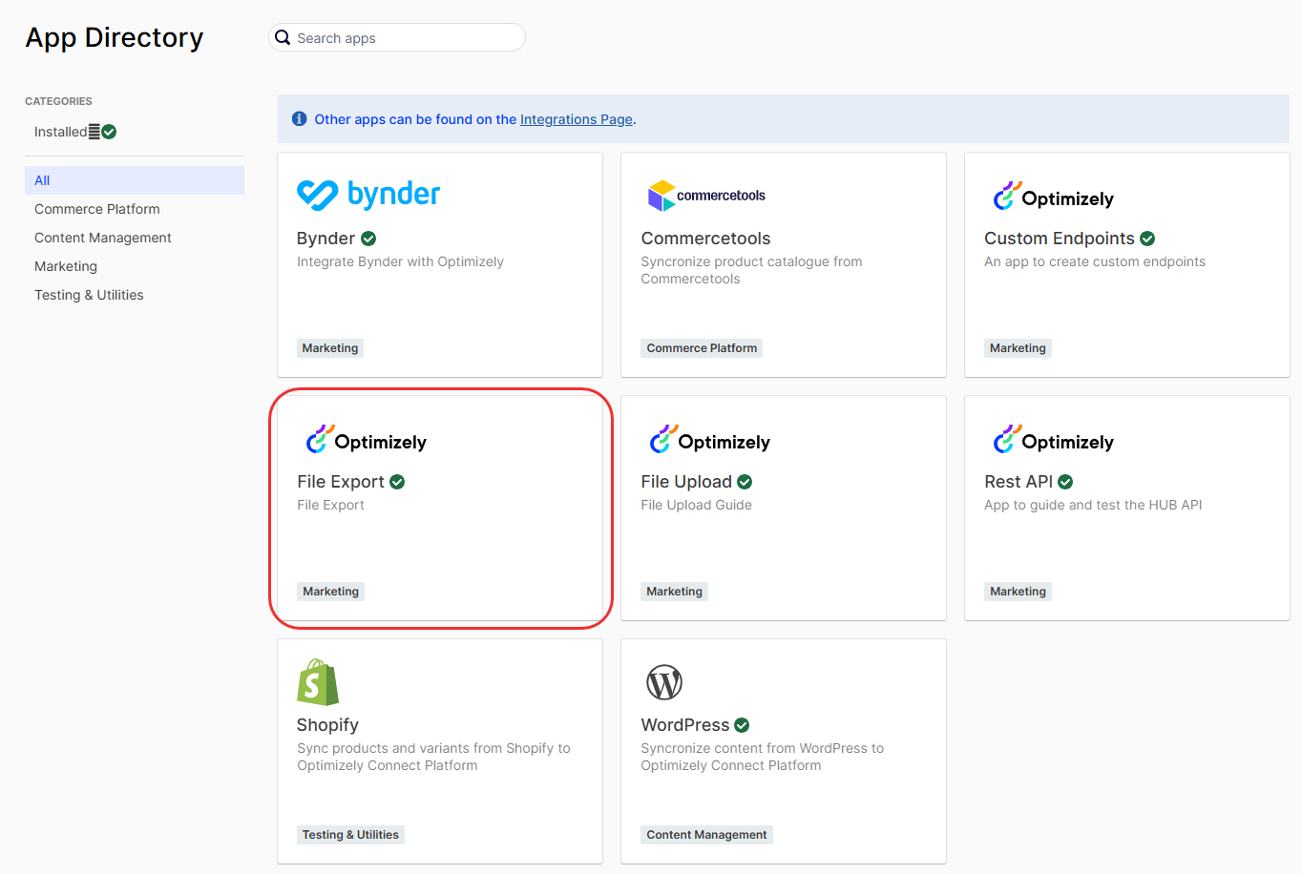Click 'Syncronize product catalogue from Commercetools' description

751,270
